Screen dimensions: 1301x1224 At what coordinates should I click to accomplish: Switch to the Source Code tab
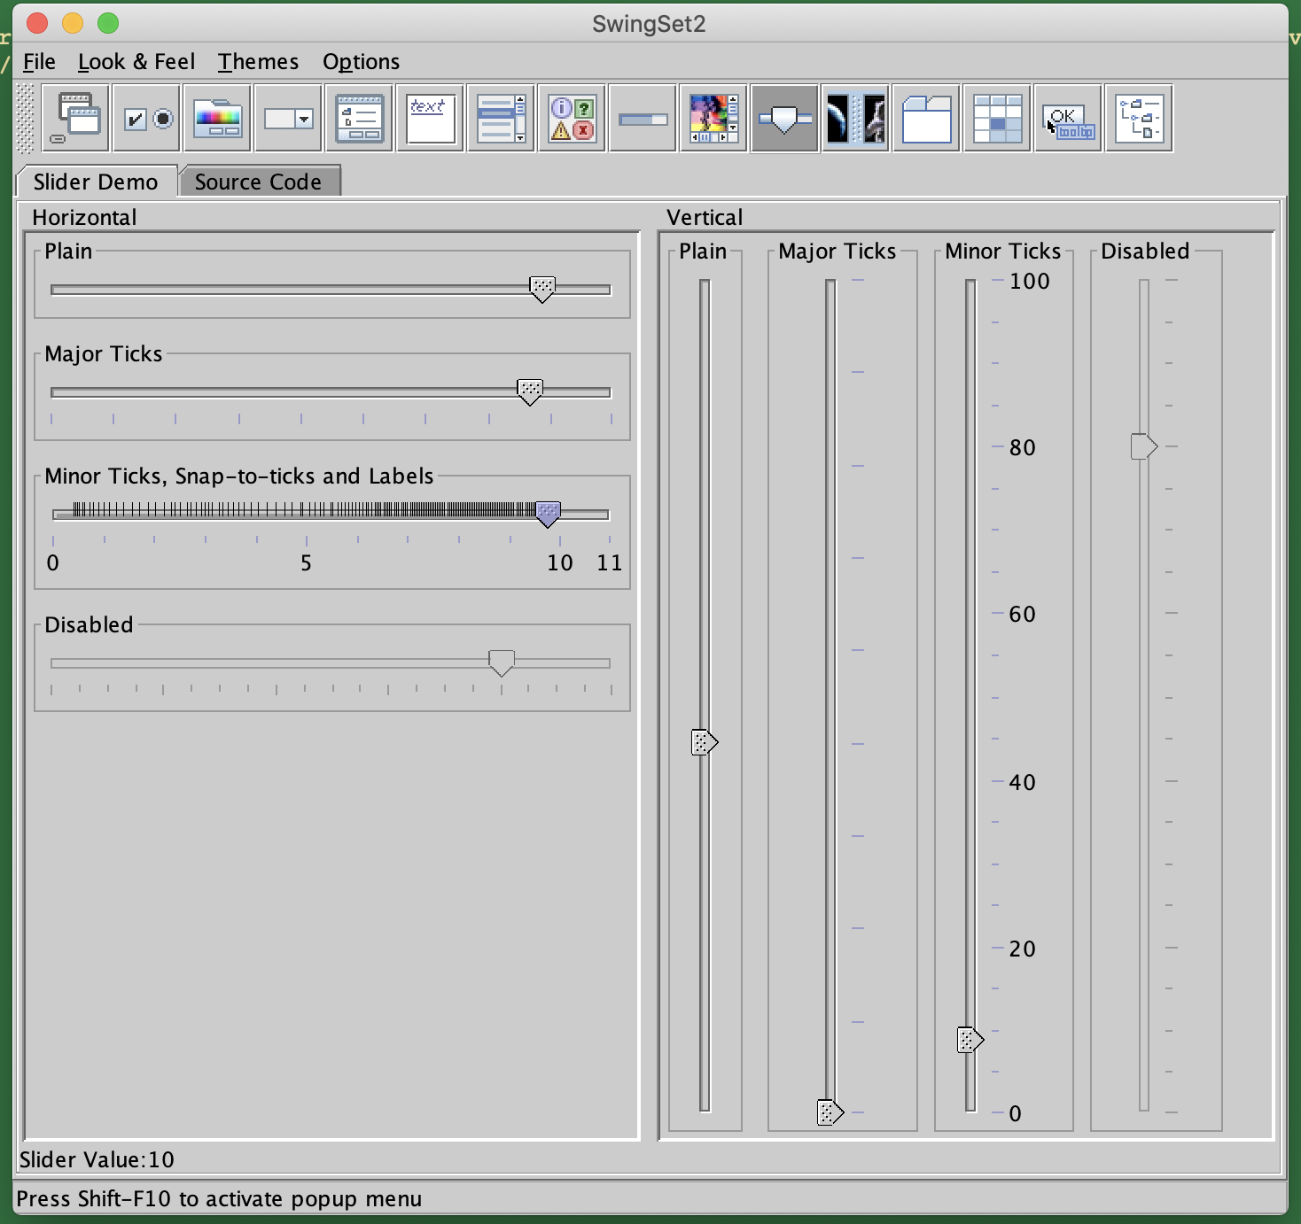tap(258, 182)
